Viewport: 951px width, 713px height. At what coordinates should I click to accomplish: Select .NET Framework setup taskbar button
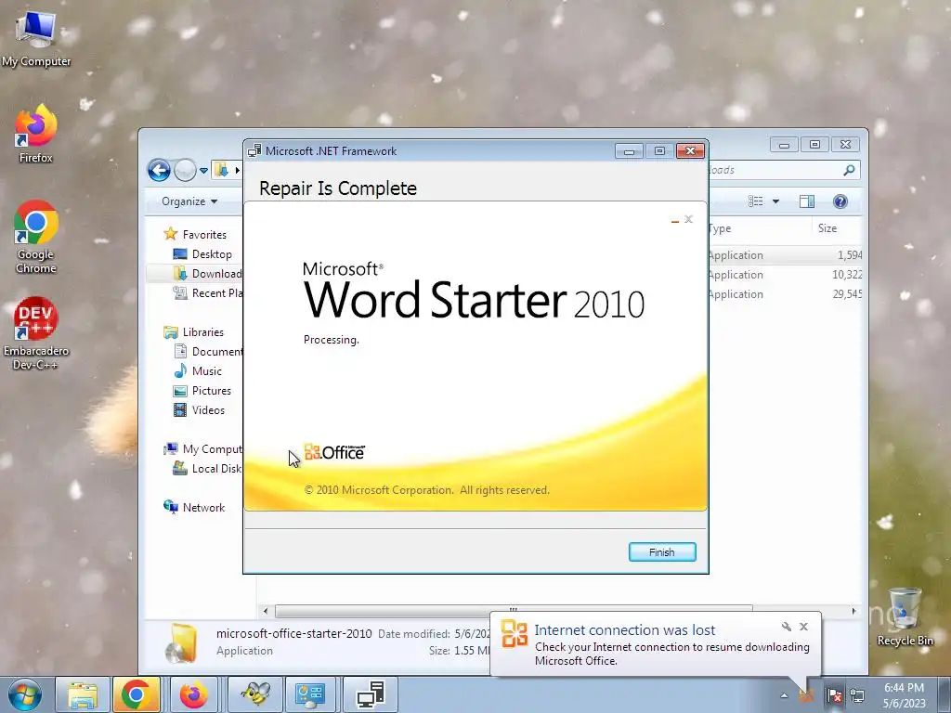coord(370,694)
